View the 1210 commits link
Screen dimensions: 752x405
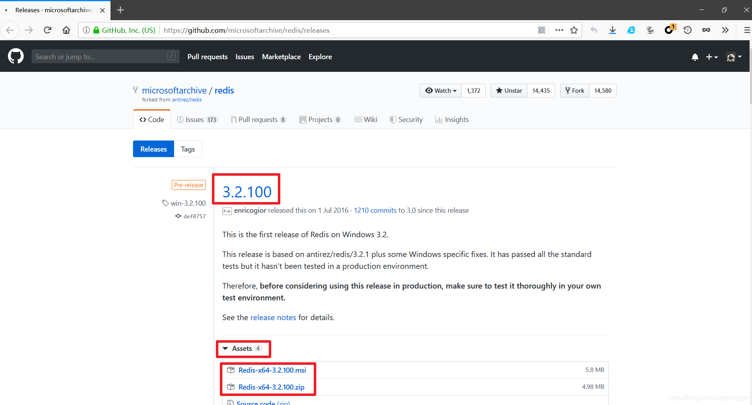(x=375, y=210)
